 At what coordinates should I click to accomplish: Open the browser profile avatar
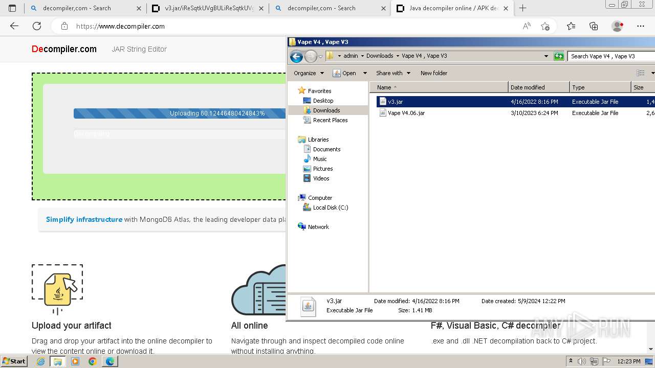(x=618, y=26)
